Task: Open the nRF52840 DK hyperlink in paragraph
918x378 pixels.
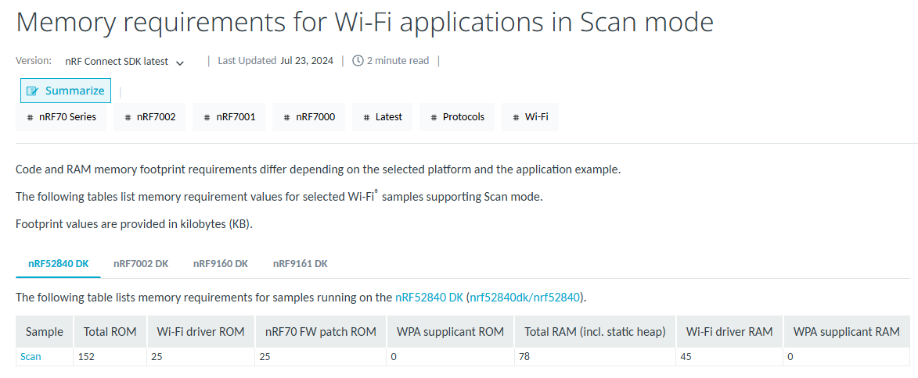Action: (429, 298)
